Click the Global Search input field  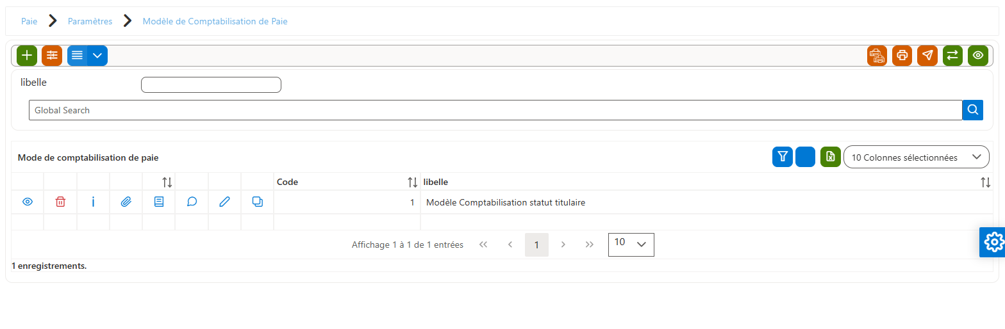495,110
